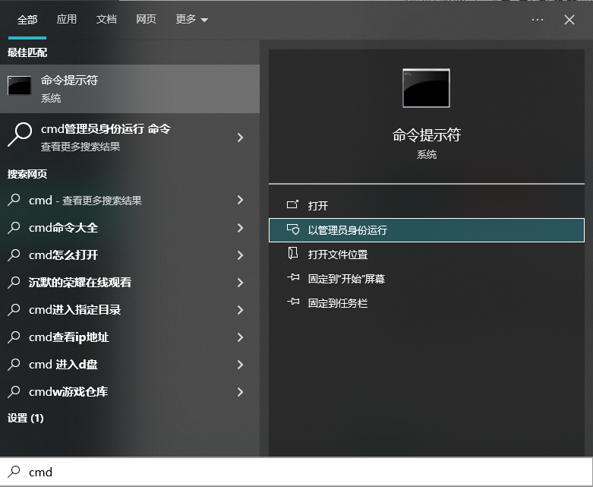Open the three-dots options menu

pyautogui.click(x=538, y=20)
